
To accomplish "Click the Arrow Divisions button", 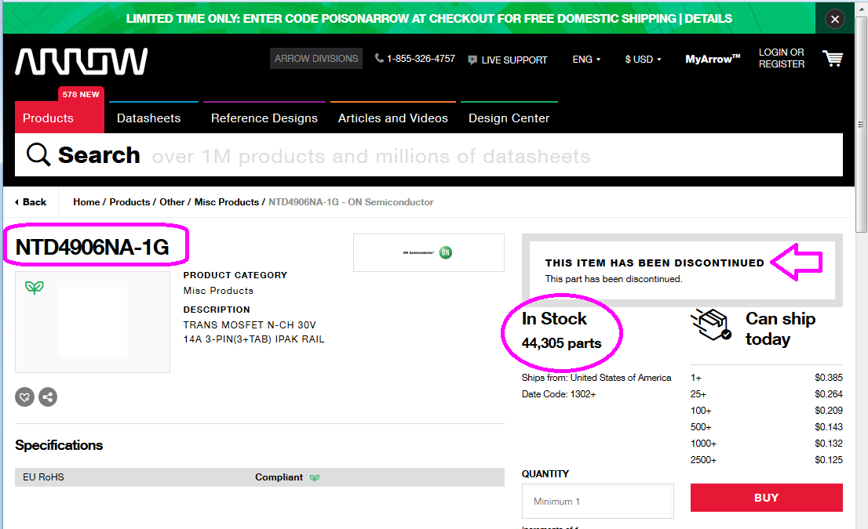I will coord(316,59).
